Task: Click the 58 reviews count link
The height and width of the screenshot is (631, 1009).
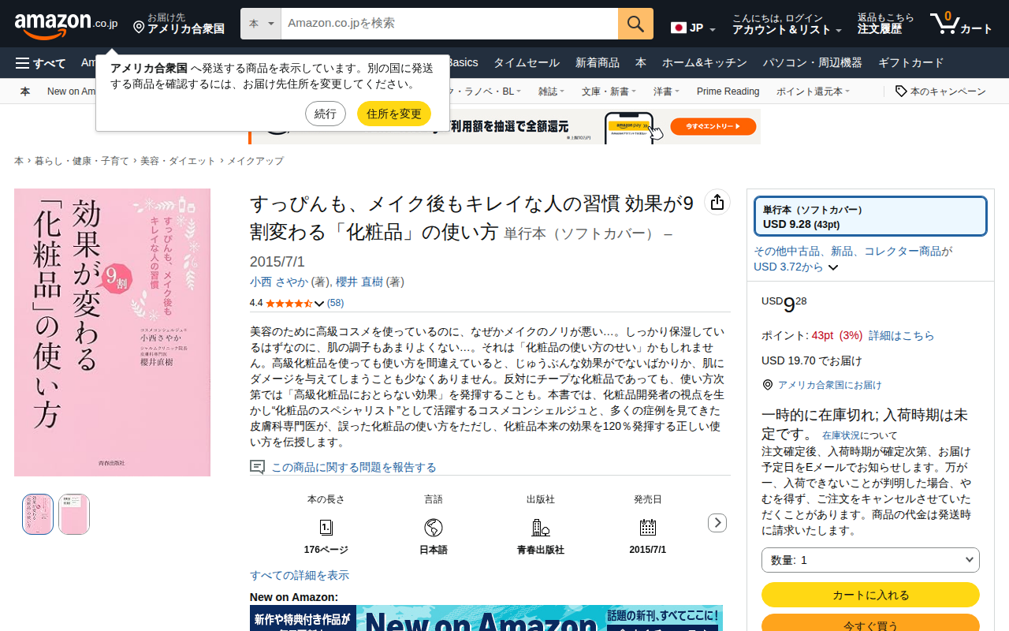Action: [x=336, y=303]
